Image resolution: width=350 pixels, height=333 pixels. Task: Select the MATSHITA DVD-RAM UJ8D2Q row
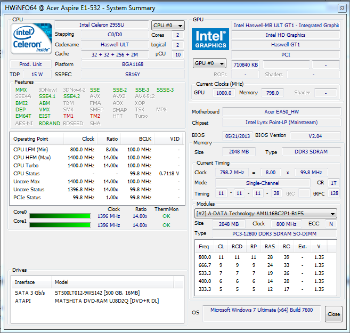(x=97, y=301)
